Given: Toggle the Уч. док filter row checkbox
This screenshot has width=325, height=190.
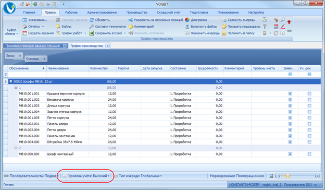Looking at the screenshot, I should (309, 74).
